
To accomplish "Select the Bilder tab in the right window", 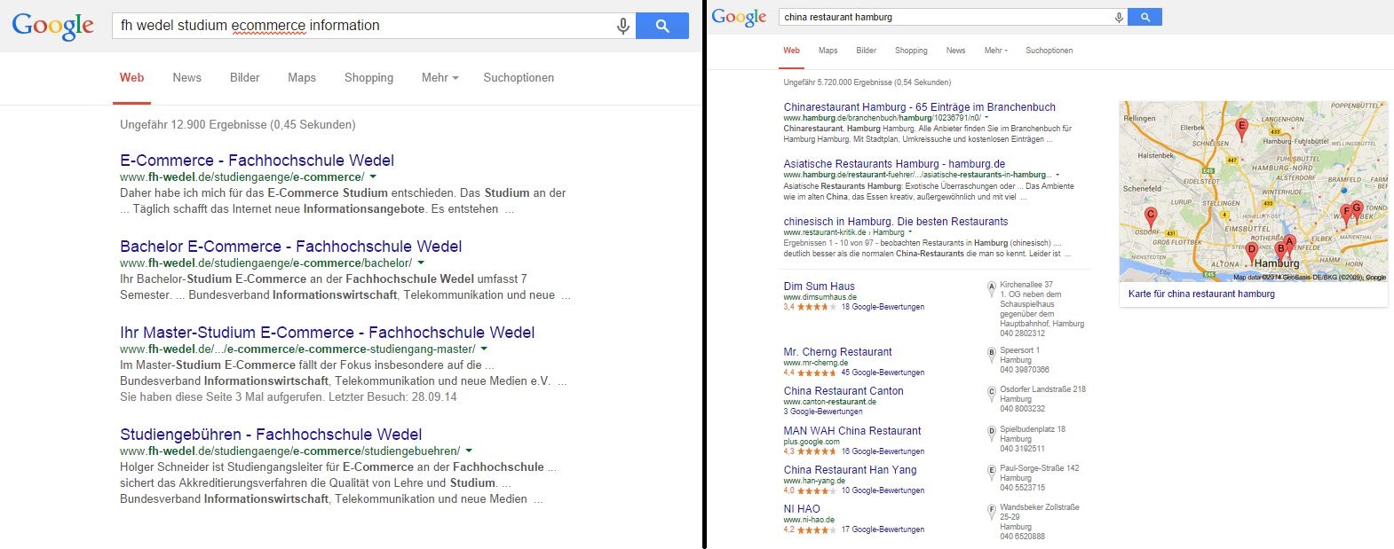I will click(866, 51).
